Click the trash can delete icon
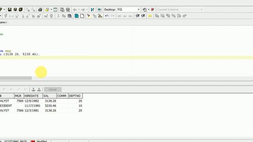Screen dimensions: 253x142 (51, 16)
